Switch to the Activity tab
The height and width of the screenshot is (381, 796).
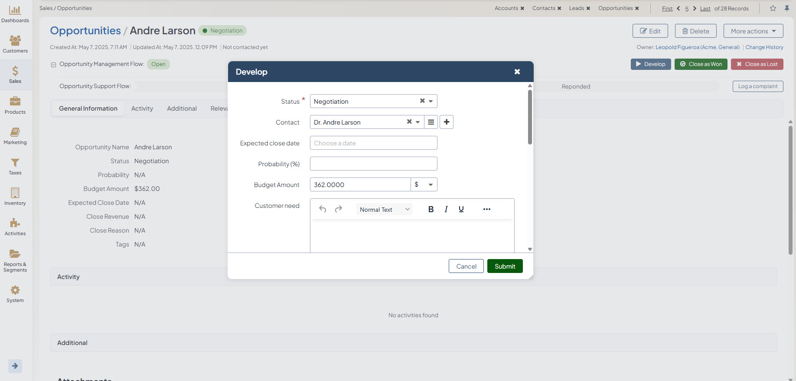click(x=142, y=108)
